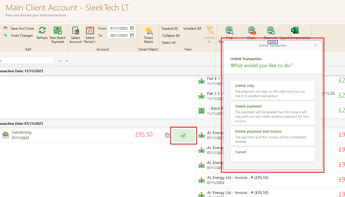Screen dimensions: 345x197
Task: Click copy icon beside Gardening £95.50
Action: [167, 135]
